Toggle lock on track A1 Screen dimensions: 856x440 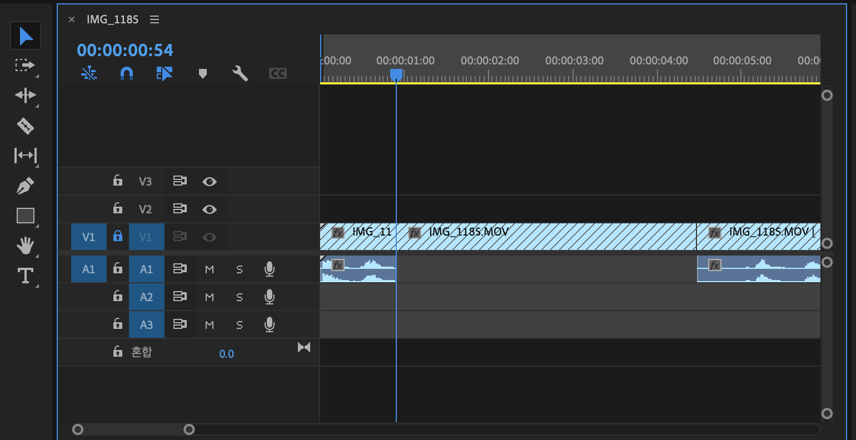118,268
